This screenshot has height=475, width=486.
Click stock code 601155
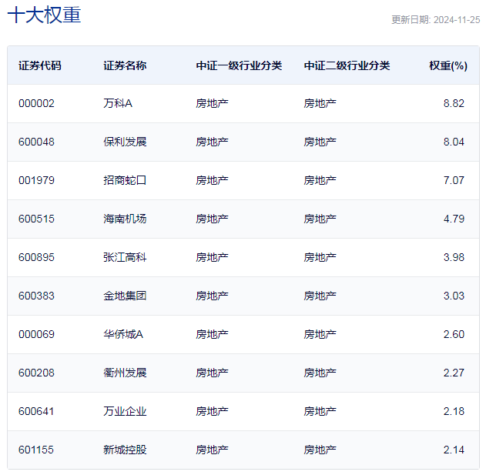pos(36,450)
